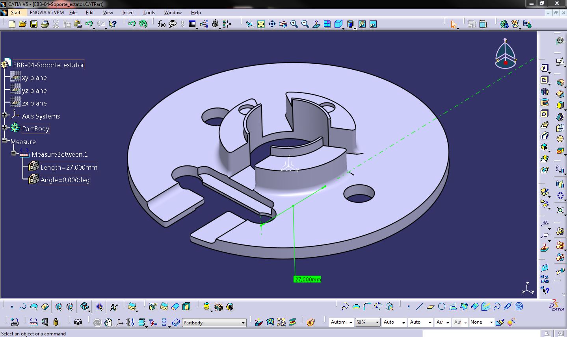Open a file with the folder icon

click(23, 24)
